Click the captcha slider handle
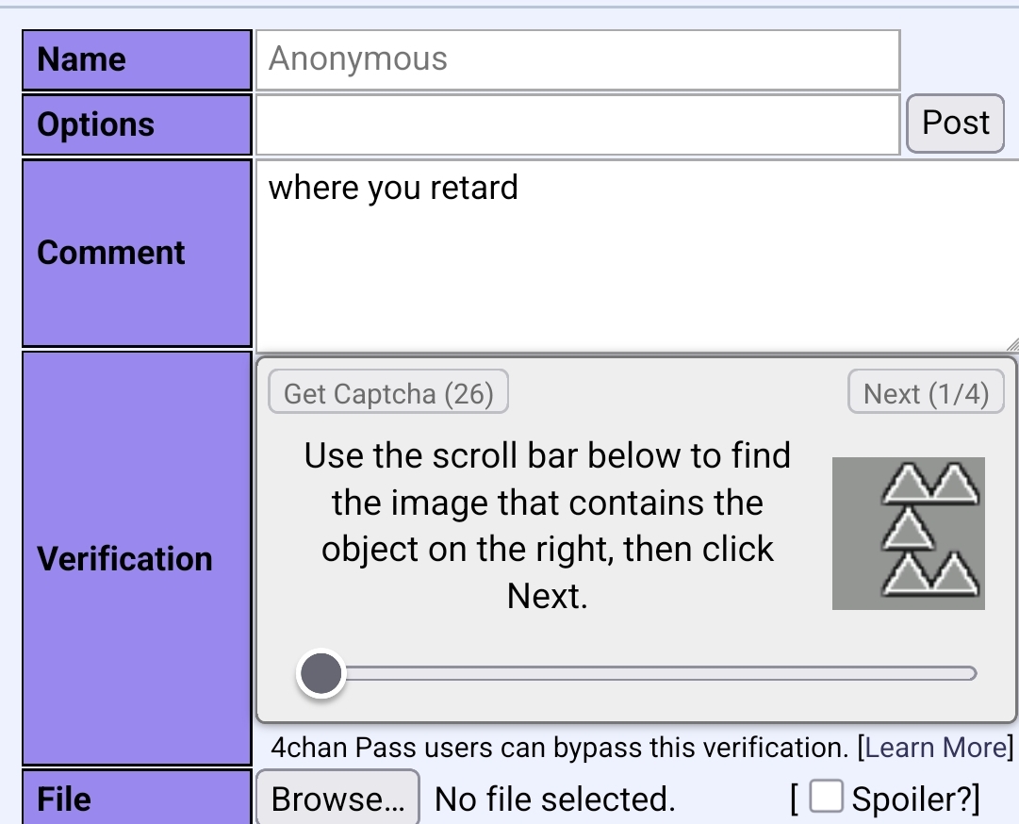Screen dimensions: 1019x824 pos(321,673)
